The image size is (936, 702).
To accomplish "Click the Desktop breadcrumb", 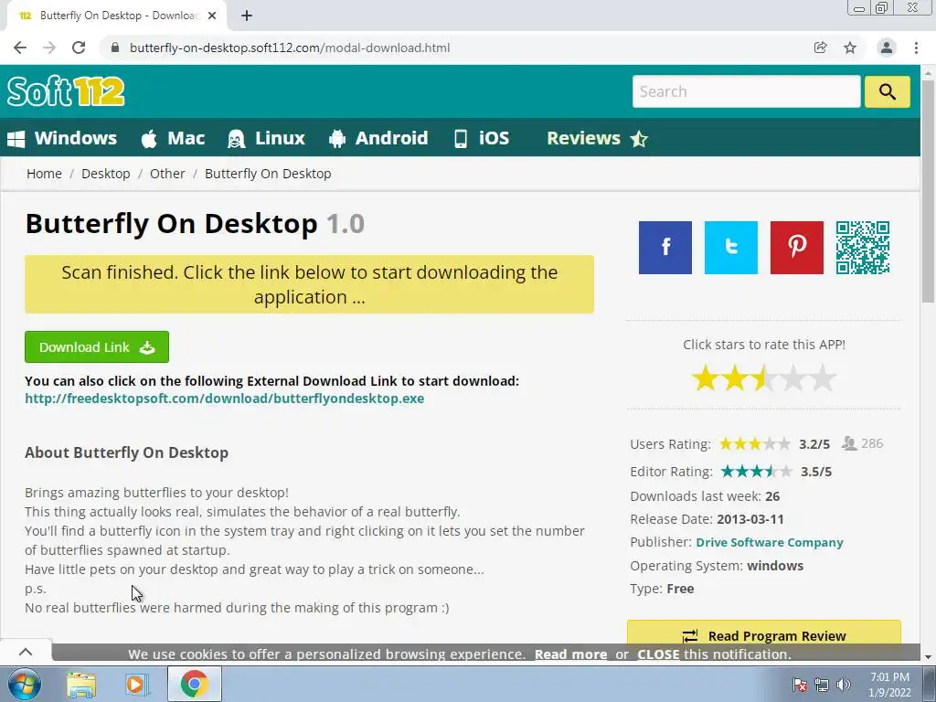I will (x=106, y=174).
